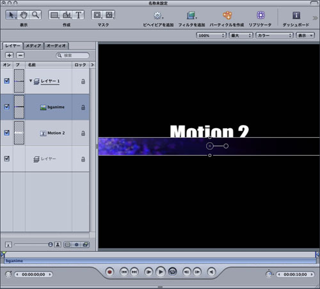The height and width of the screenshot is (289, 320).
Task: Lock the bganime layer
Action: pyautogui.click(x=83, y=107)
